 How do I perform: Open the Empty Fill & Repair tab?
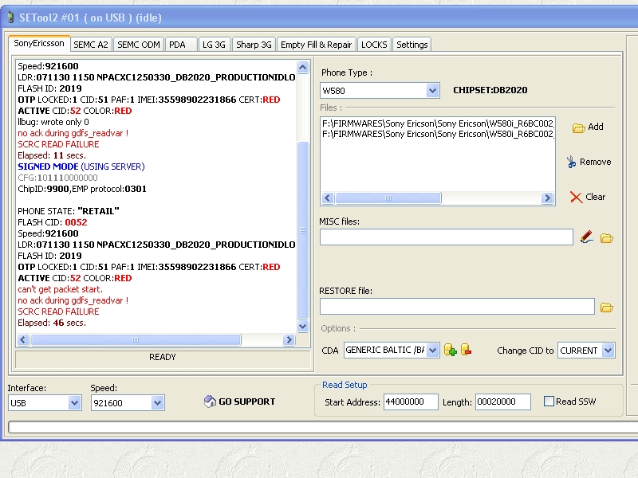[x=316, y=45]
